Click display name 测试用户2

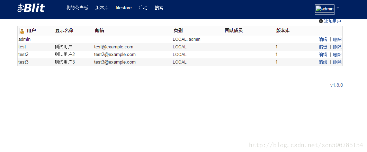click(x=65, y=54)
